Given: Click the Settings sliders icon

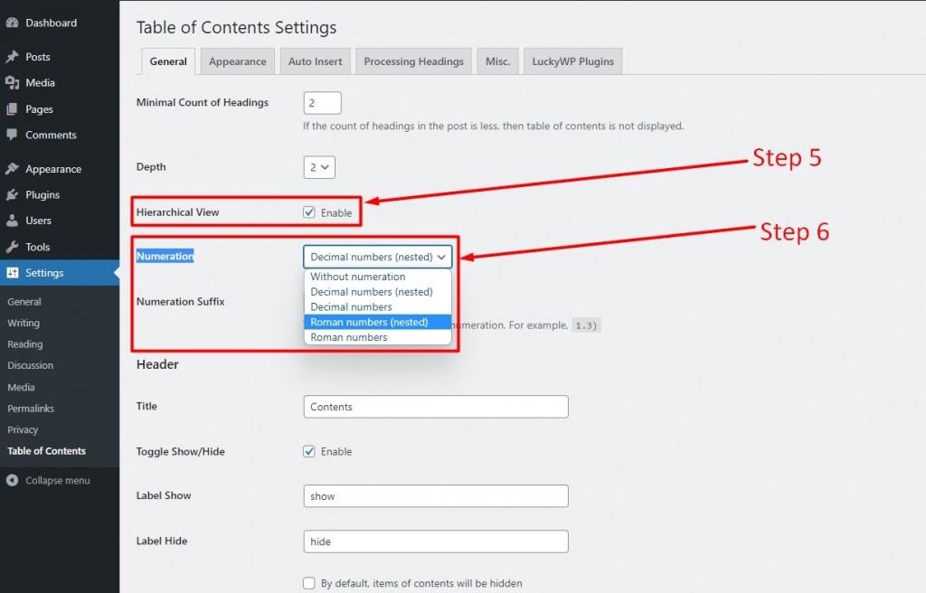Looking at the screenshot, I should tap(12, 273).
